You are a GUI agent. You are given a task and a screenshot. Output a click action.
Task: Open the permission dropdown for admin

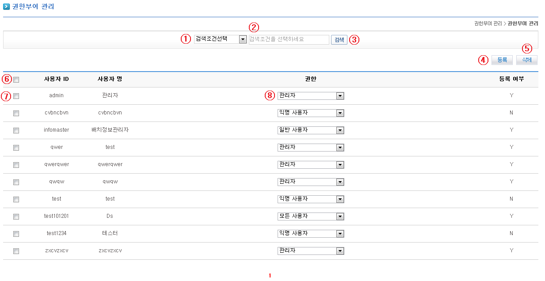click(310, 96)
